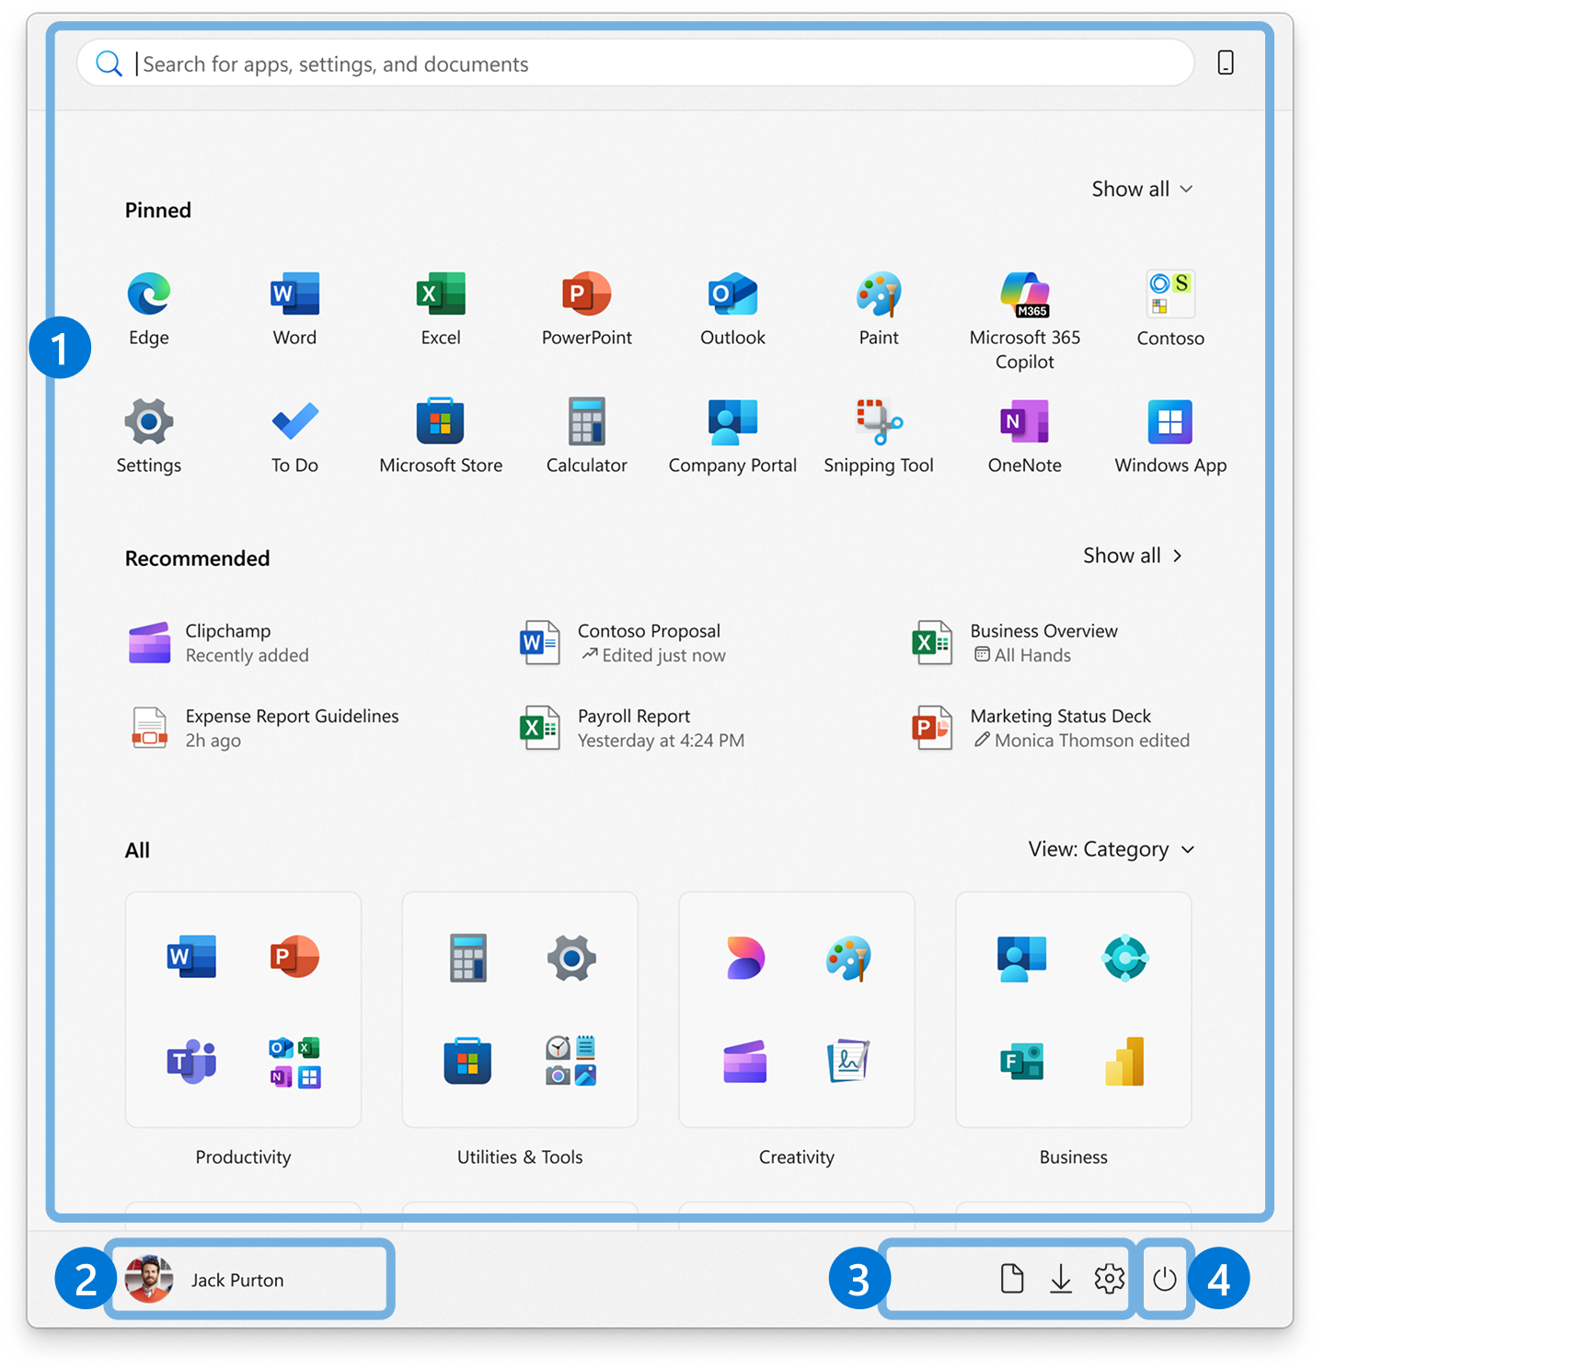Open Power BI in the Business category

click(x=1124, y=1062)
